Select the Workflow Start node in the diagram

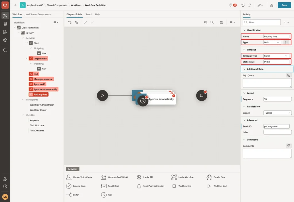pyautogui.click(x=102, y=95)
